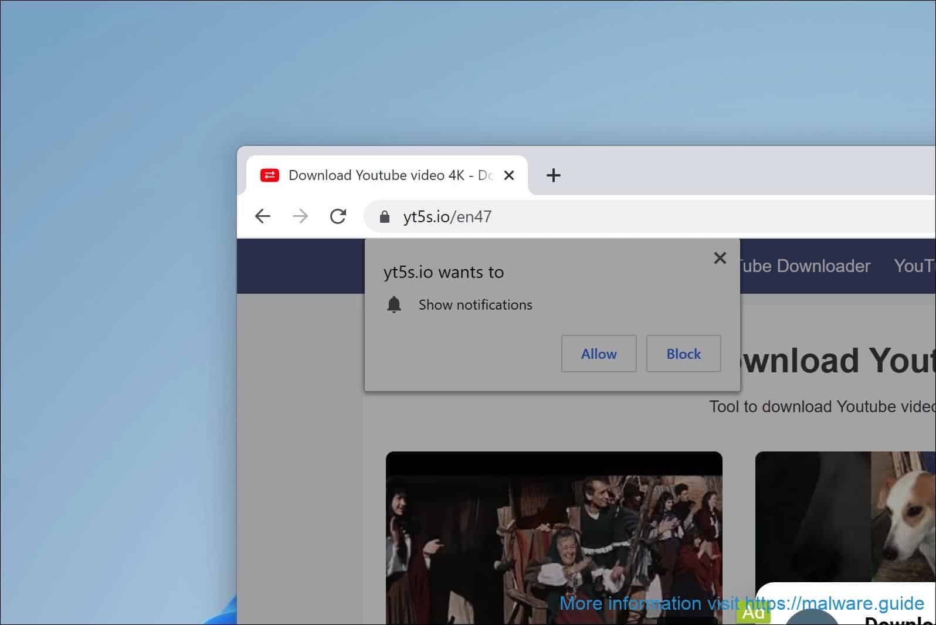This screenshot has width=936, height=625.
Task: Allow notifications from yt5s.io
Action: [599, 354]
